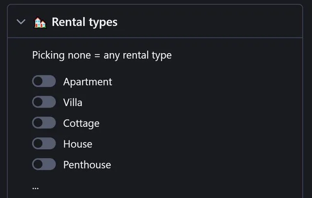Click empty header area right of Rental types
Screen dimensions: 312x198
click(209, 21)
